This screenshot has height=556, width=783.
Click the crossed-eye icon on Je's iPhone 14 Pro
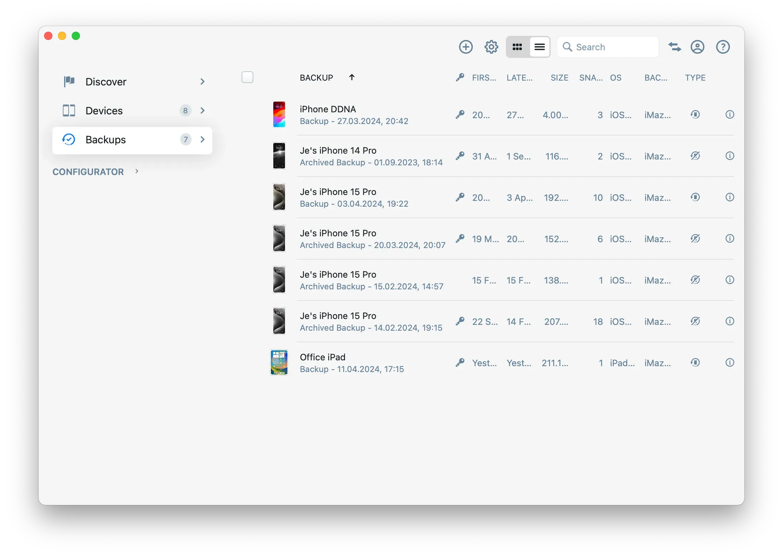[695, 156]
